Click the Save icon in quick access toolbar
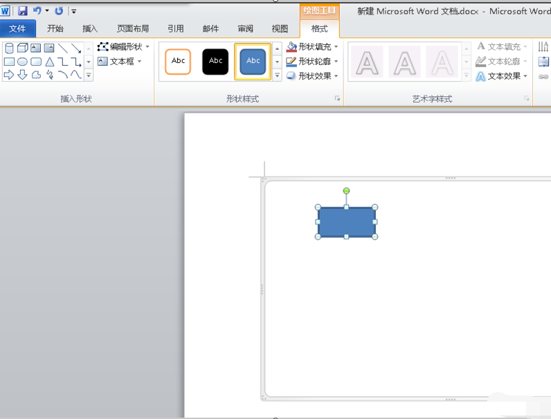 pyautogui.click(x=22, y=11)
